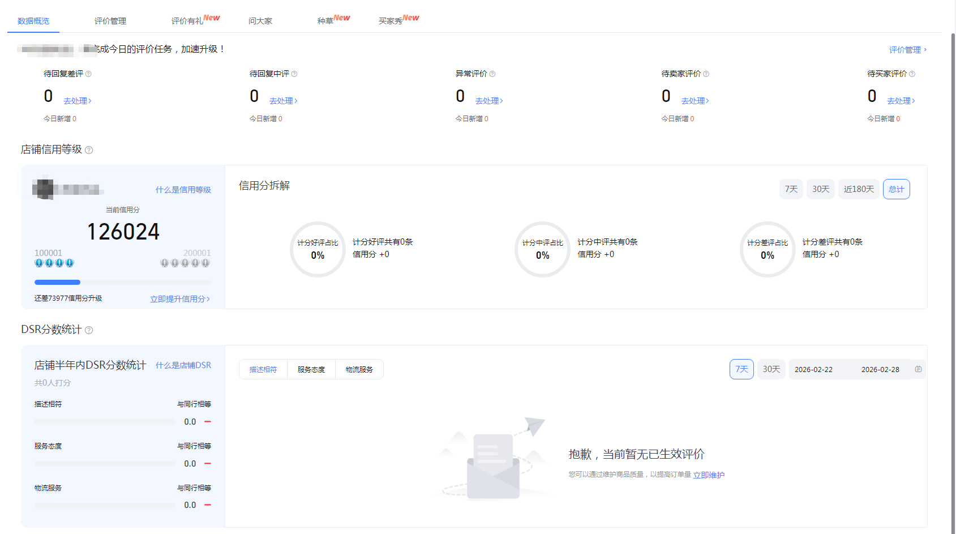Screen dimensions: 956x534
Task: Switch to 数据概览 tab
Action: tap(33, 21)
